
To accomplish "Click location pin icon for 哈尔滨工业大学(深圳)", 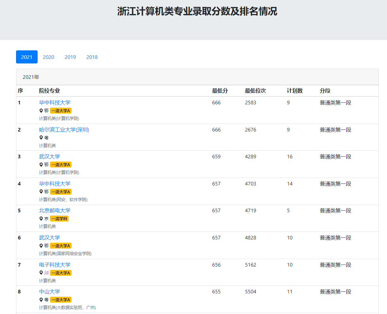I will click(x=41, y=138).
